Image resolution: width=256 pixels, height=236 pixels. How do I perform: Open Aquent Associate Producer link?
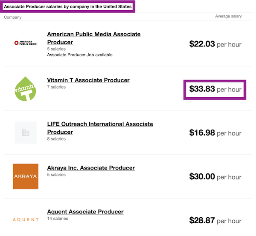point(85,212)
